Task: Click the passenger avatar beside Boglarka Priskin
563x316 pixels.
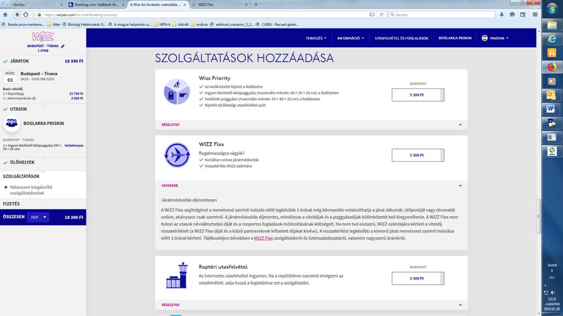Action: click(12, 123)
